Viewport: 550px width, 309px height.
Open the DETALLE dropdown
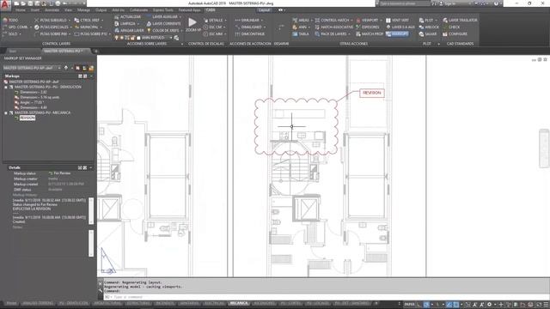[x=225, y=21]
